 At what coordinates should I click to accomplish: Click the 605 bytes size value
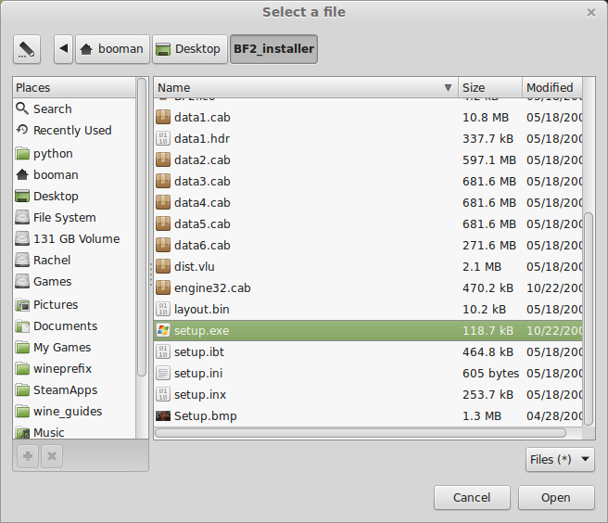[x=490, y=373]
